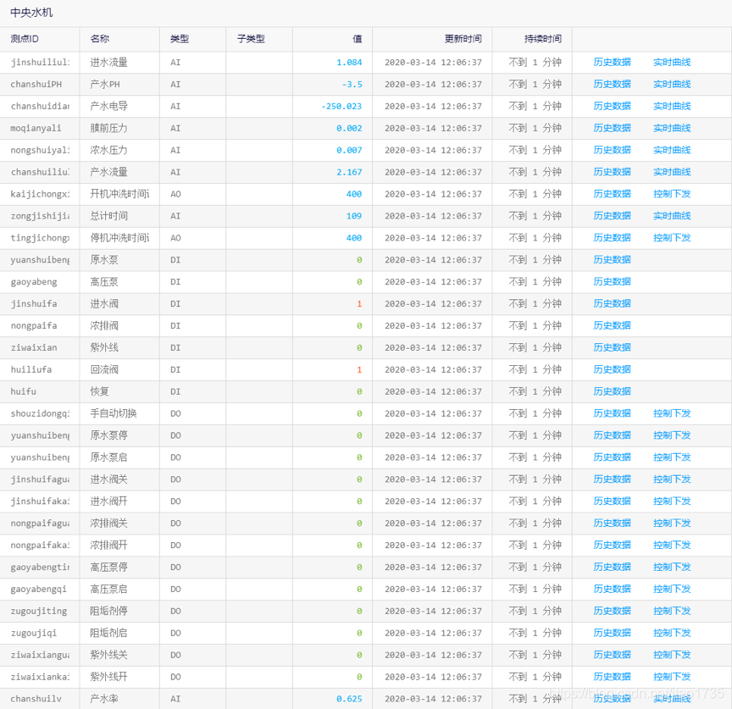Show 实时曲线 for the 产水电导 row
Image resolution: width=732 pixels, height=709 pixels.
coord(672,106)
